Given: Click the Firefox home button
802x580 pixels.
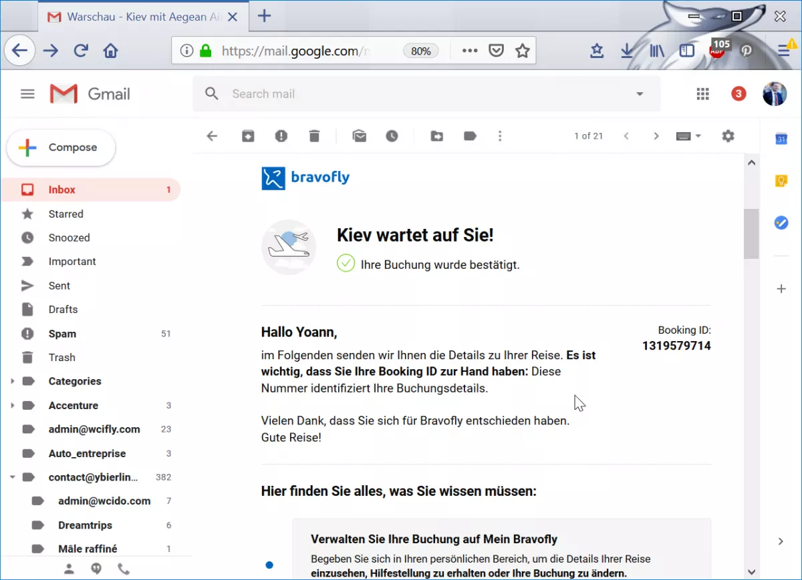Looking at the screenshot, I should pyautogui.click(x=110, y=51).
